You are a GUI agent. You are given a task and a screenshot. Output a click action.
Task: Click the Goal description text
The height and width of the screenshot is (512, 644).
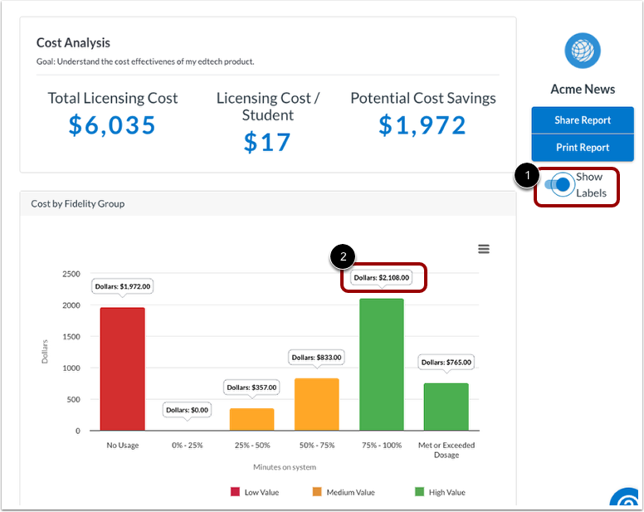click(x=145, y=61)
